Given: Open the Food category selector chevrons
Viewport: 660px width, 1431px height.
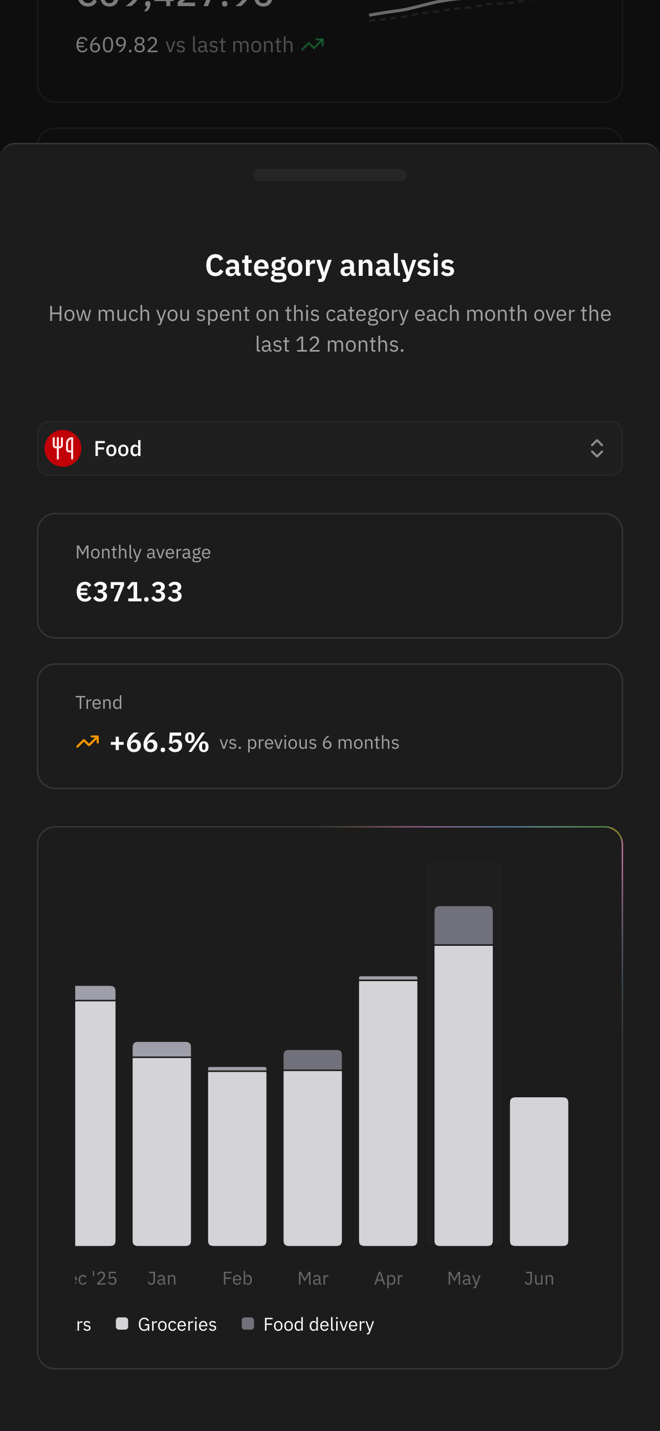Looking at the screenshot, I should pyautogui.click(x=597, y=448).
